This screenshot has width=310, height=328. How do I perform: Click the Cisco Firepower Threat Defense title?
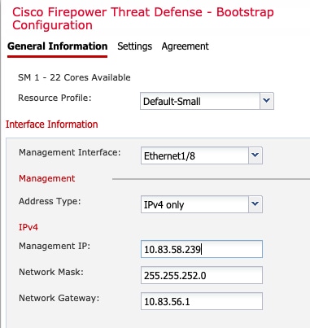click(x=143, y=19)
